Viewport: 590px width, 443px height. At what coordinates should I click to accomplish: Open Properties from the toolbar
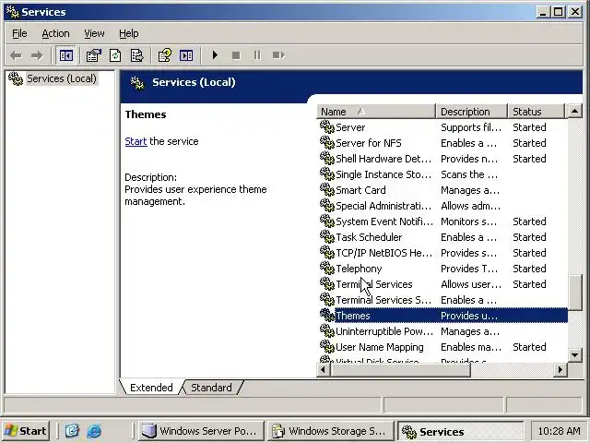[94, 55]
